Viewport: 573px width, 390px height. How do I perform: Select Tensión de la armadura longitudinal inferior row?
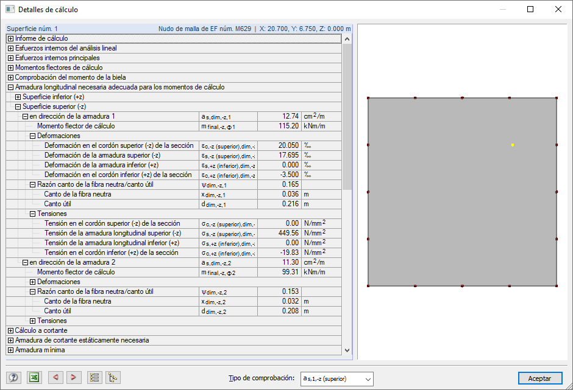tap(174, 243)
